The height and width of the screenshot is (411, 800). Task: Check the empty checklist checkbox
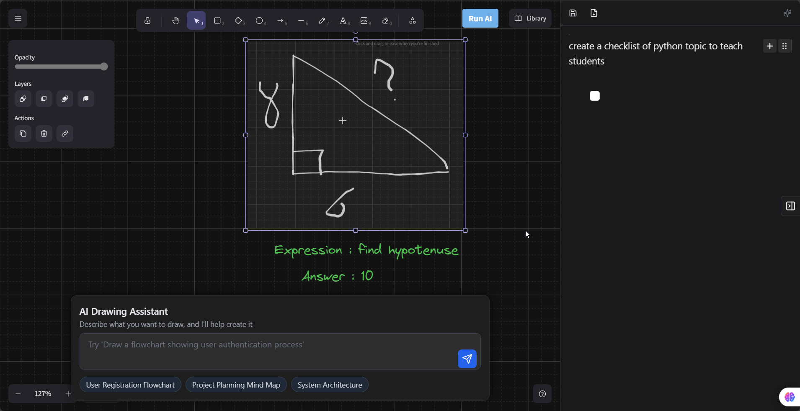click(594, 96)
